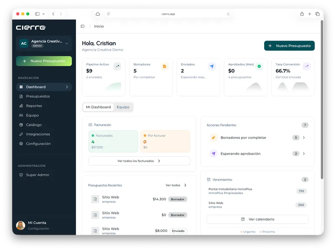Toggle the sidebar panel icon beside Inicio

82,26
